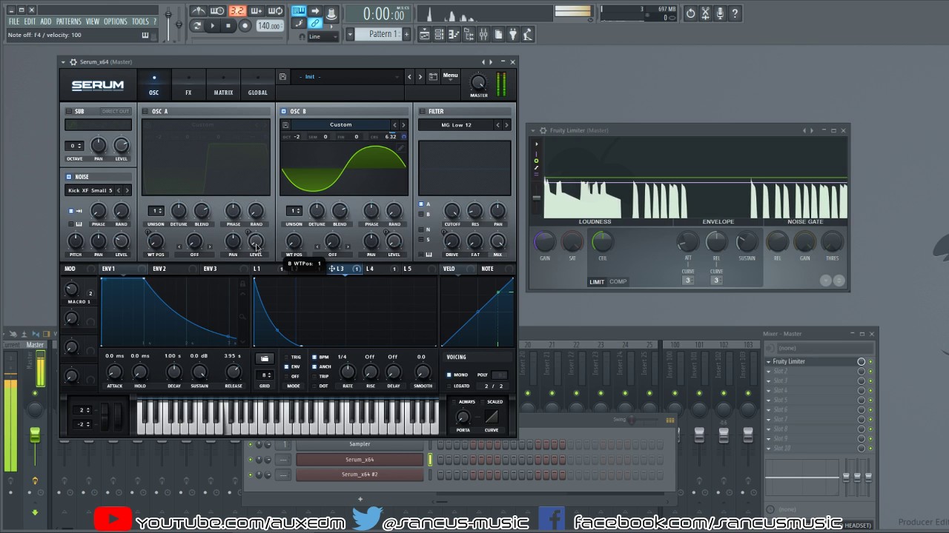The width and height of the screenshot is (949, 533).
Task: Open the Line snap dropdown
Action: click(323, 36)
